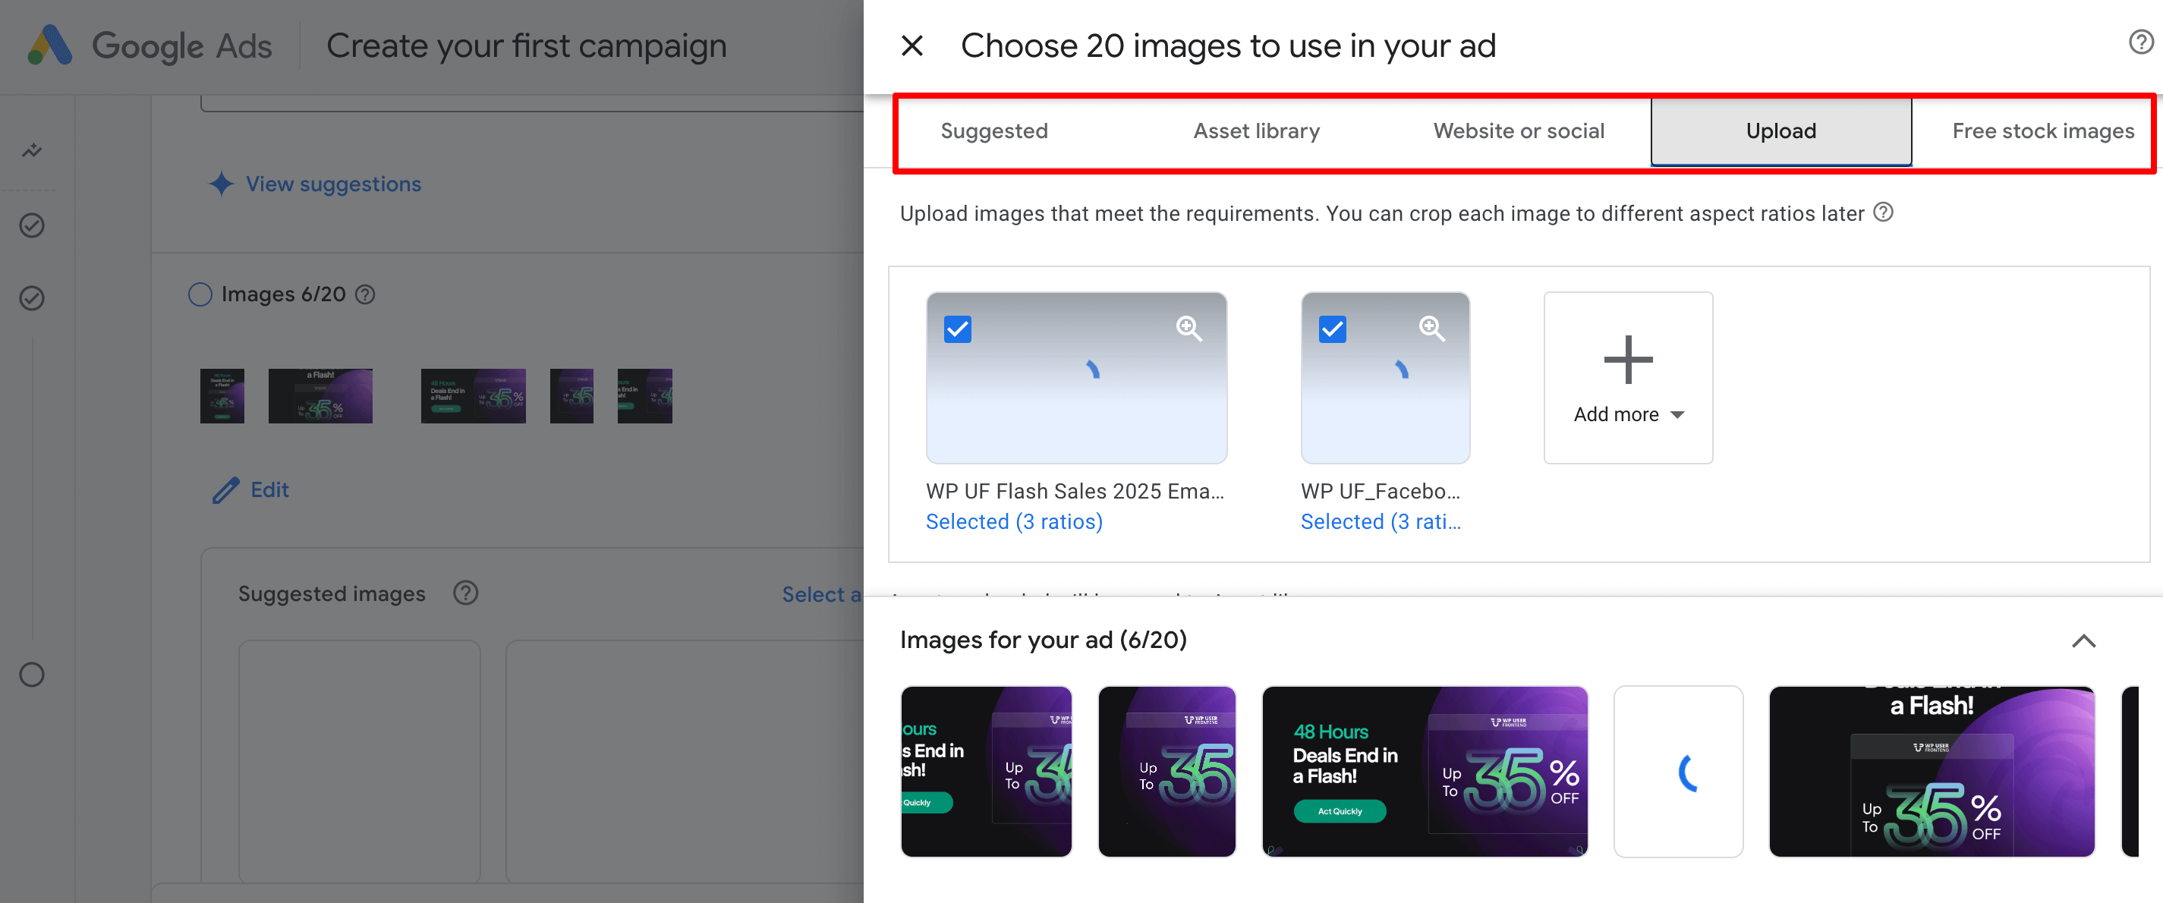Zoom preview of WP UF Flash Sales image
Screen dimensions: 2163x903
[x=1189, y=328]
